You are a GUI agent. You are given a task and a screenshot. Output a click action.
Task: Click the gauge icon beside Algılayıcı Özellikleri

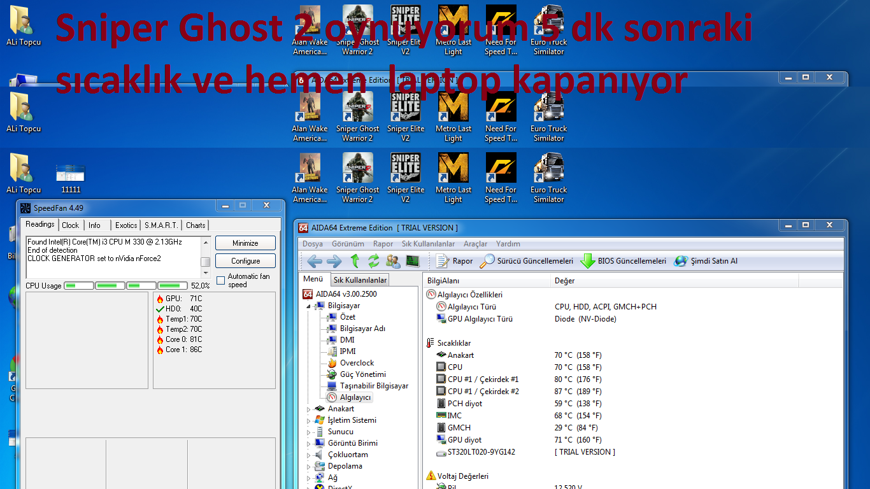pos(431,295)
